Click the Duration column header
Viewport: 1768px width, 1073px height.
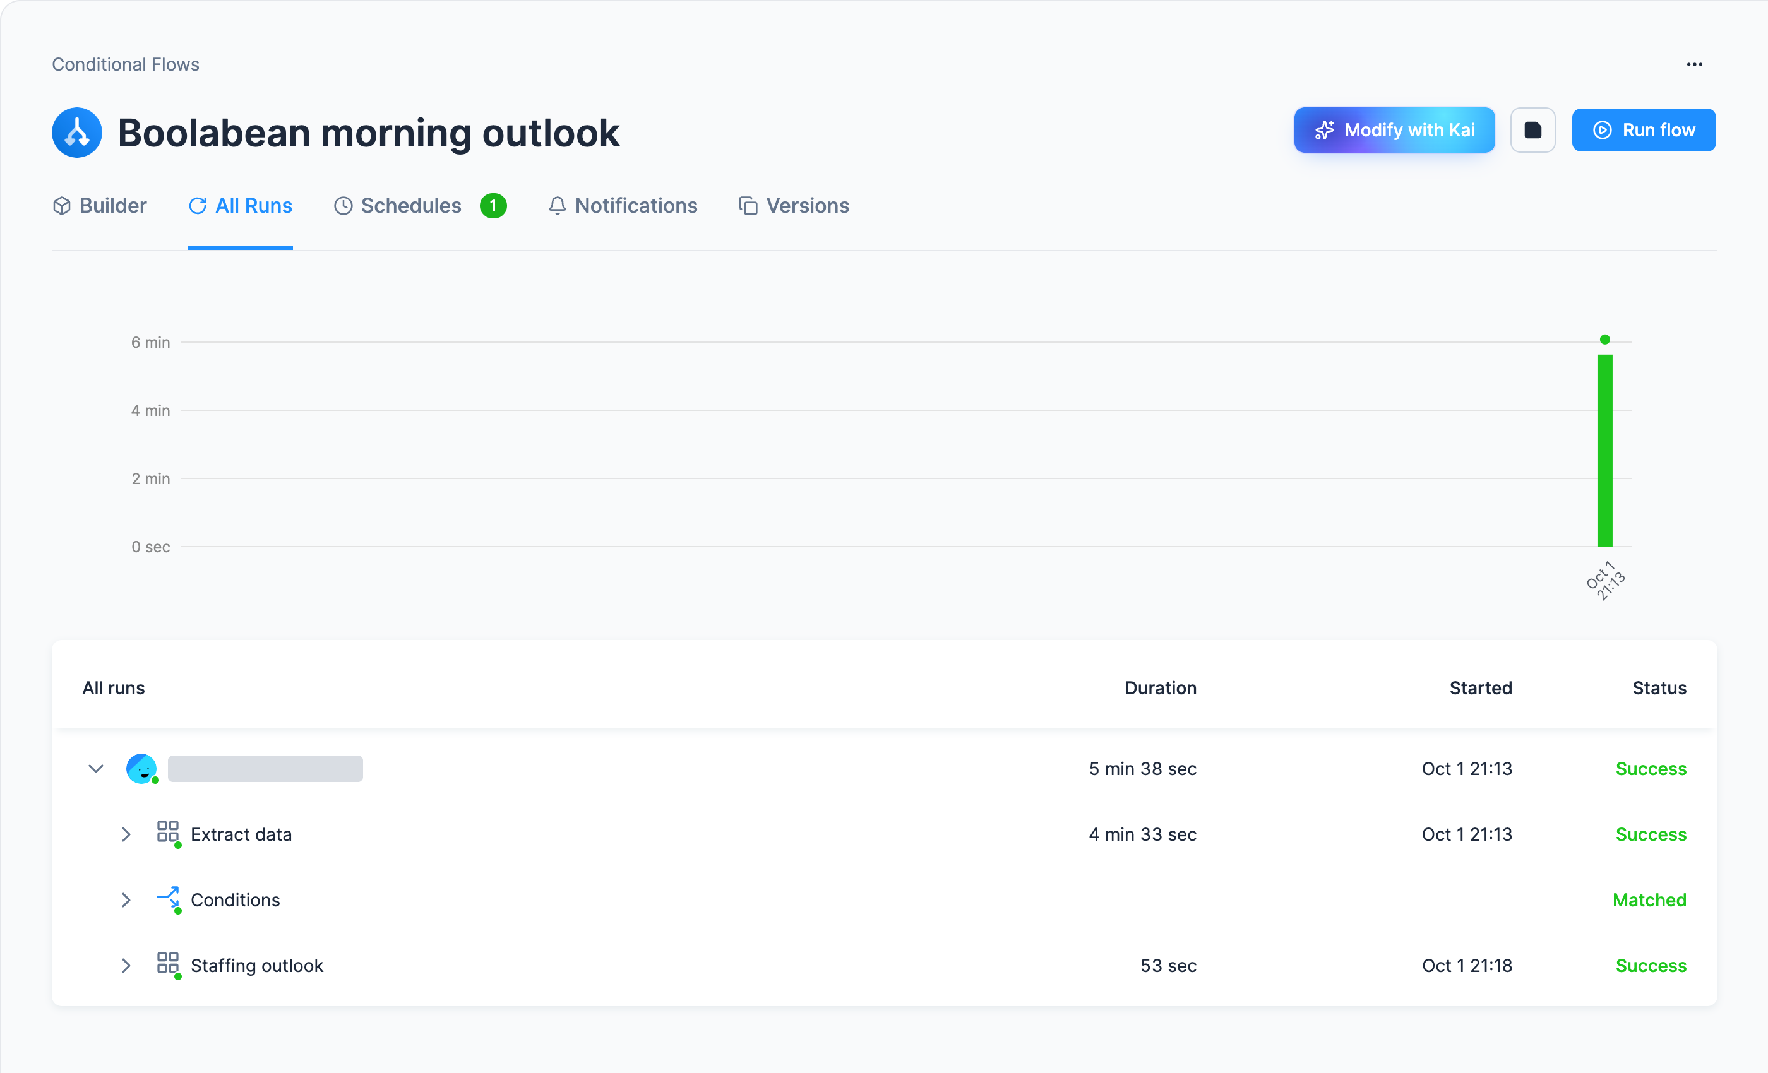click(1161, 688)
